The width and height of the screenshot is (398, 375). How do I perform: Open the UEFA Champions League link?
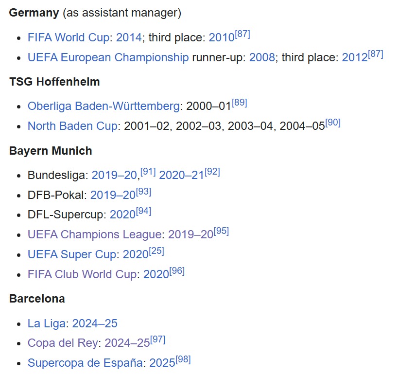coord(94,234)
